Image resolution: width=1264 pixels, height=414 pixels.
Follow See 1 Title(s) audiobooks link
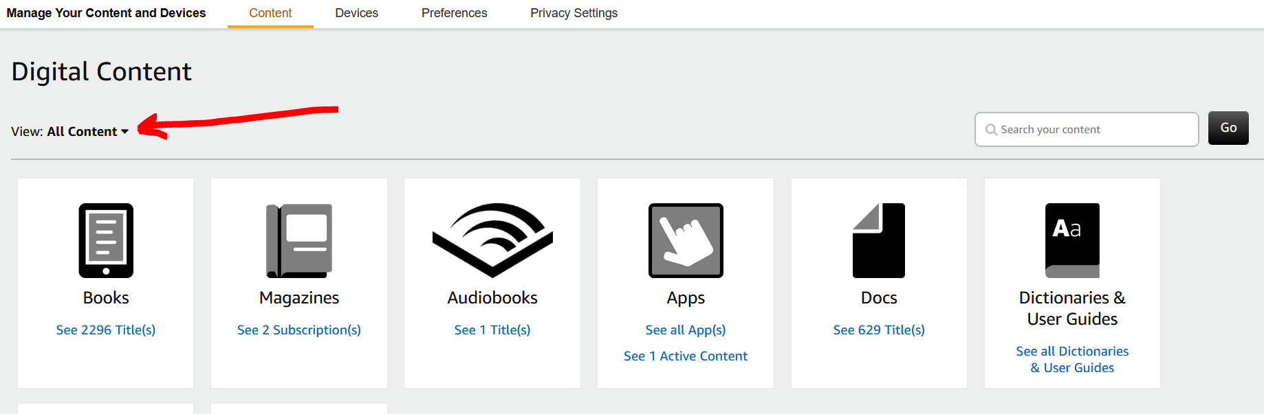pos(492,330)
